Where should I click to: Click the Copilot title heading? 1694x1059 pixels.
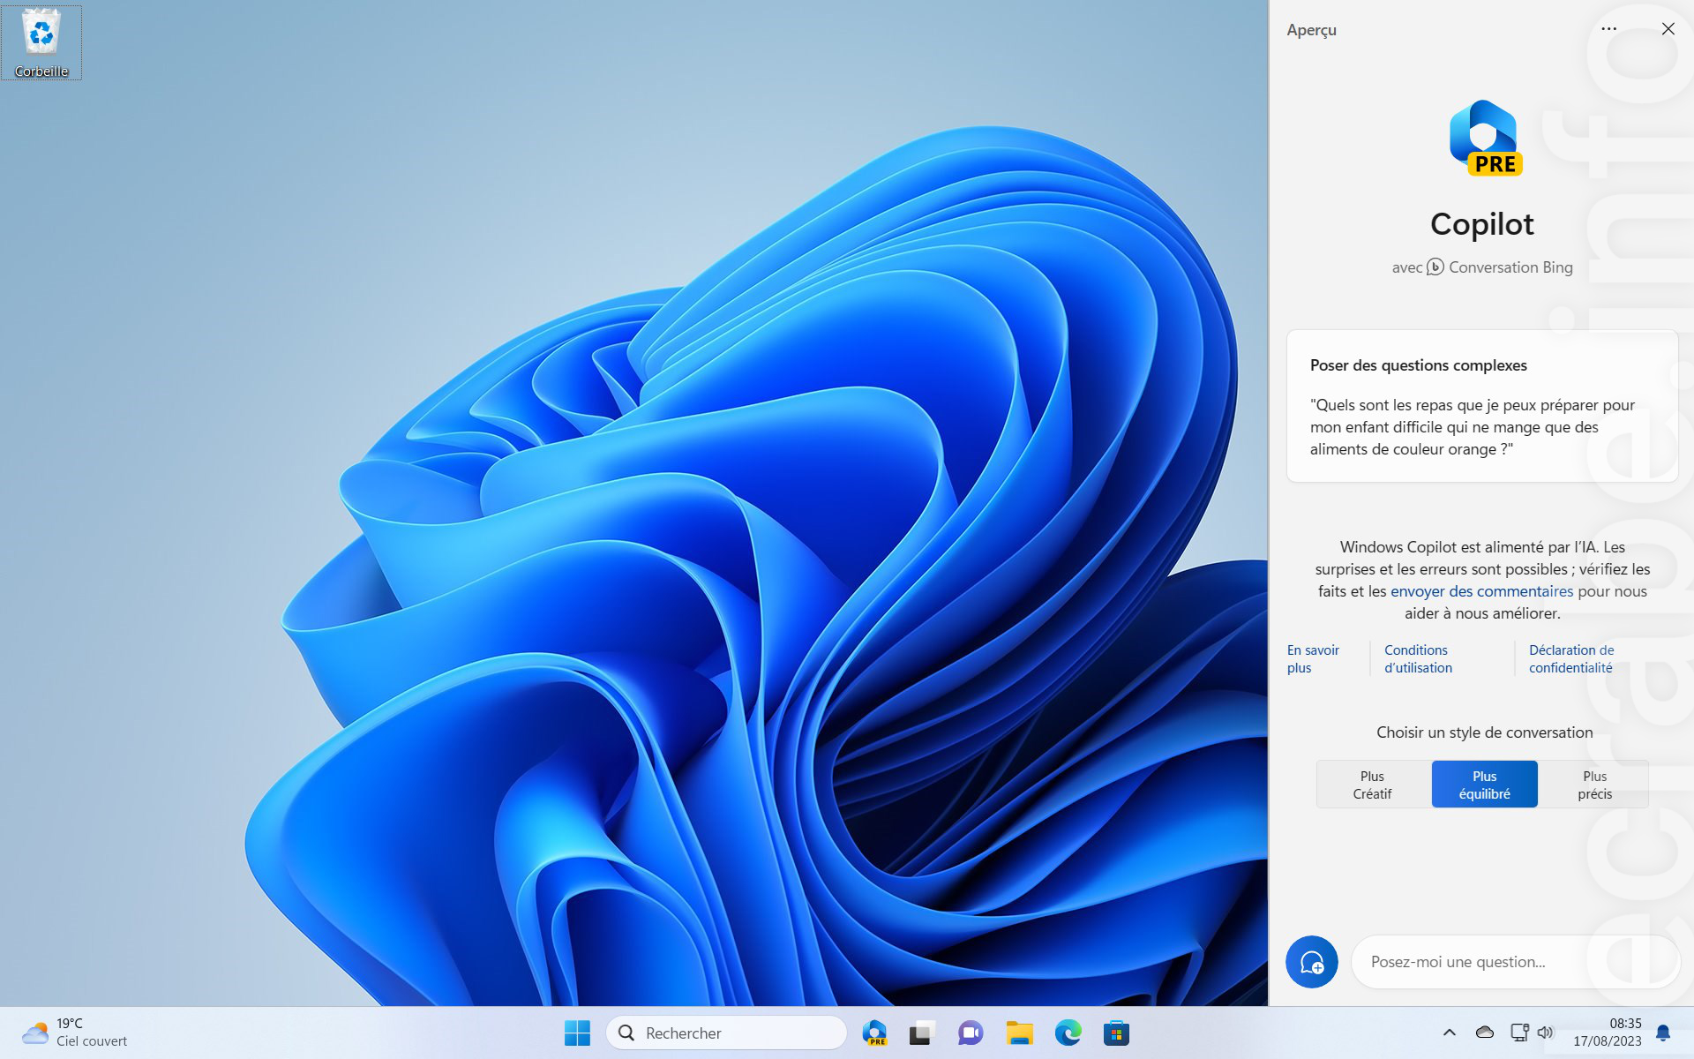(1482, 224)
